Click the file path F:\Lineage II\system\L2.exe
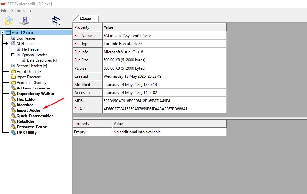The image size is (307, 194). [x=127, y=35]
